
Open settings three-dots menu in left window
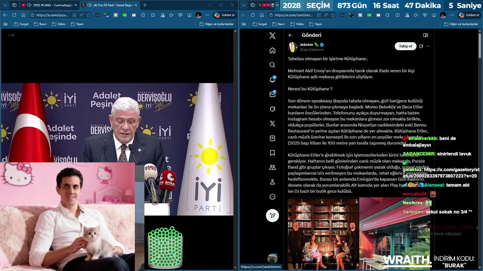click(208, 15)
